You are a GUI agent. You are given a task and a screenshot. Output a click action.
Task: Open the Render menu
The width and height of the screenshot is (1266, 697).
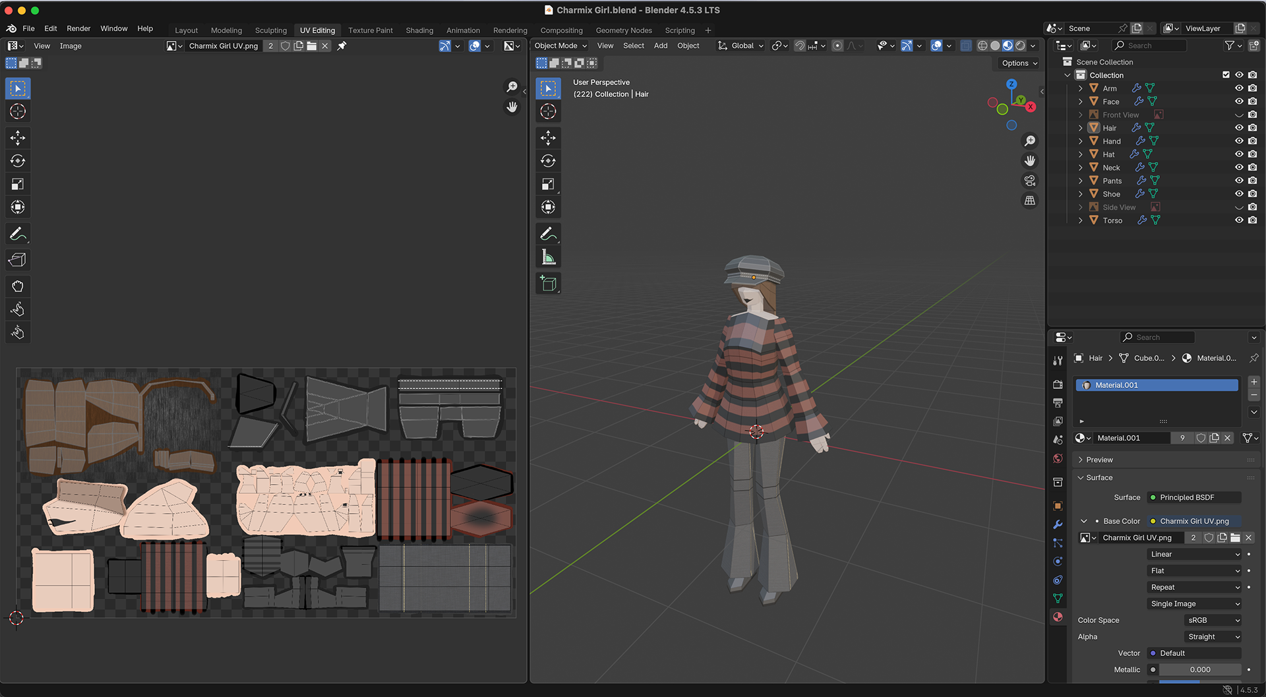click(x=78, y=28)
